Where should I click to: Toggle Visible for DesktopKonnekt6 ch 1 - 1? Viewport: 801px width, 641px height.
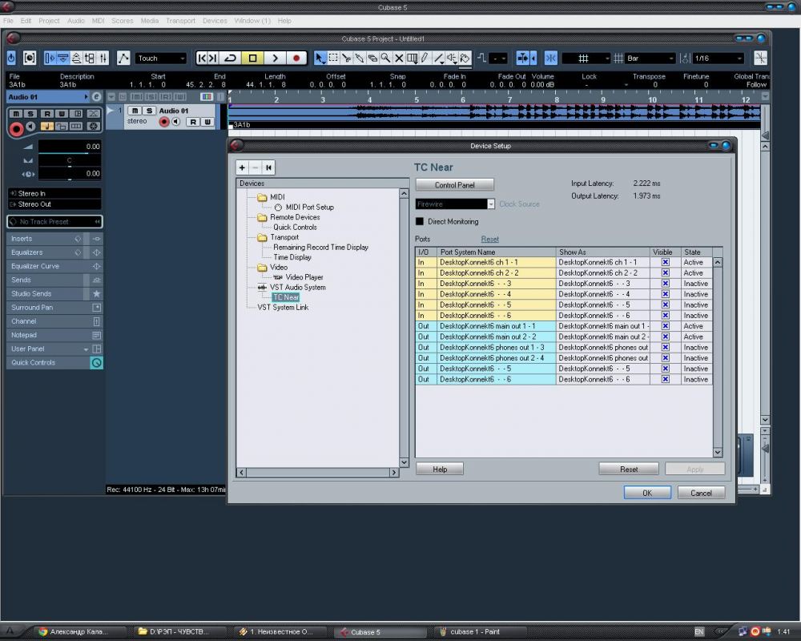(x=665, y=262)
